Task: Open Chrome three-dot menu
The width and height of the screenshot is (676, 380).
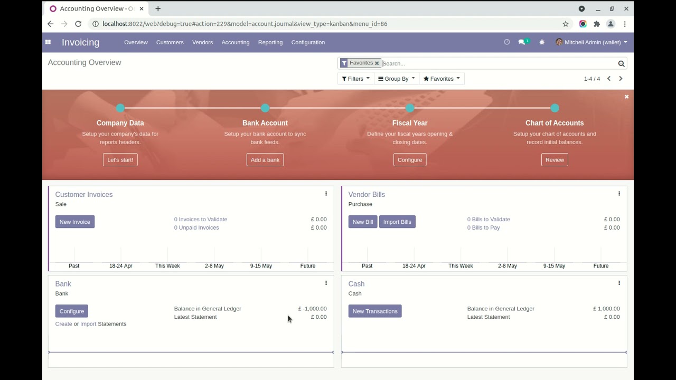Action: (x=625, y=24)
